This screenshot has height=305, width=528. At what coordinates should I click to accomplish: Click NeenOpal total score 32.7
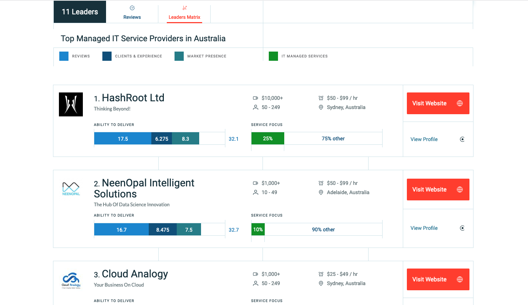click(233, 230)
